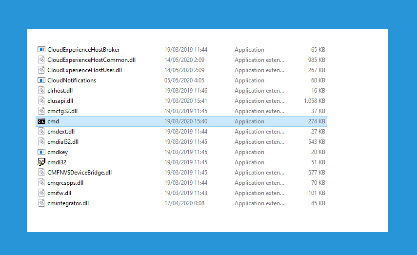Select the CloudExperienceHostCommon.dll file name

coord(92,60)
